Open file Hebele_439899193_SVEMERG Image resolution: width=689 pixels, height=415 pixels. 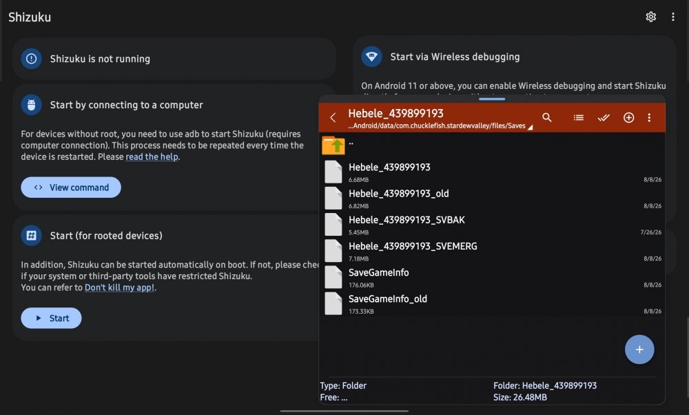[x=492, y=250]
